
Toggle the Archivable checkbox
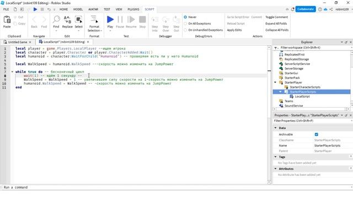pos(316,134)
